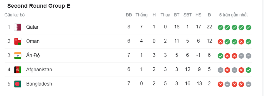Click the Câu lạc bộ header
The width and height of the screenshot is (264, 96).
coord(14,15)
